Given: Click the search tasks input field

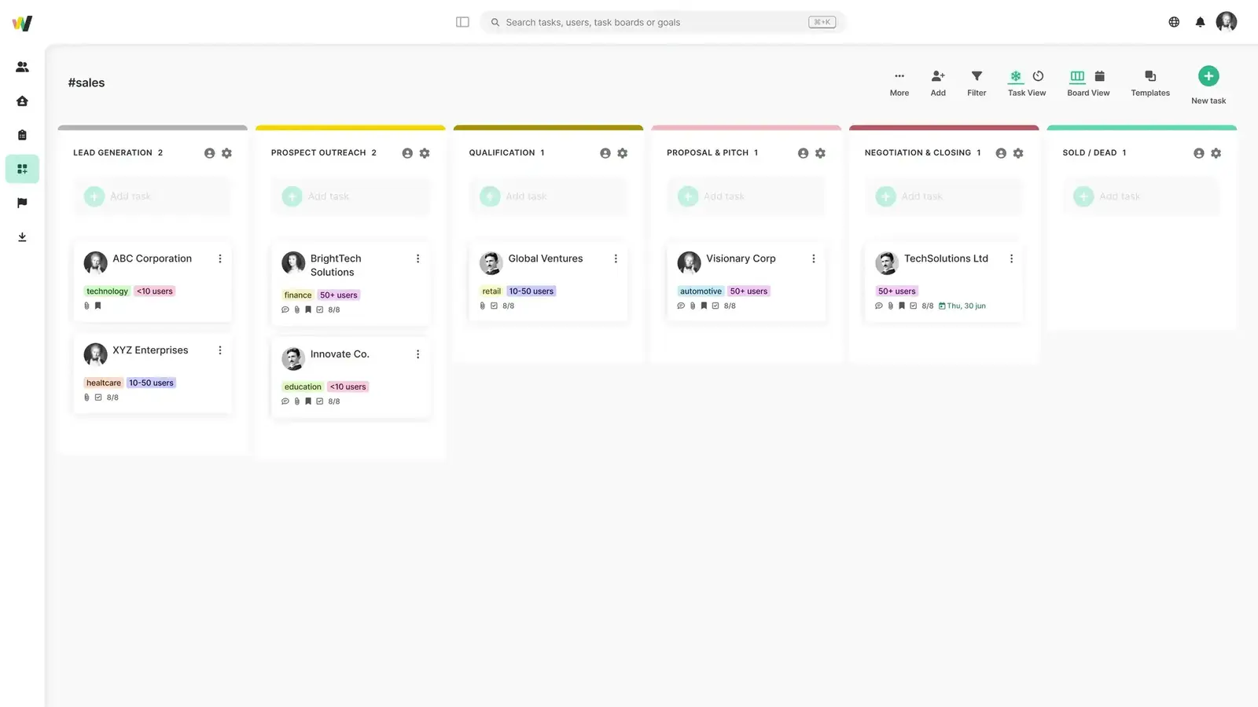Looking at the screenshot, I should tap(653, 22).
